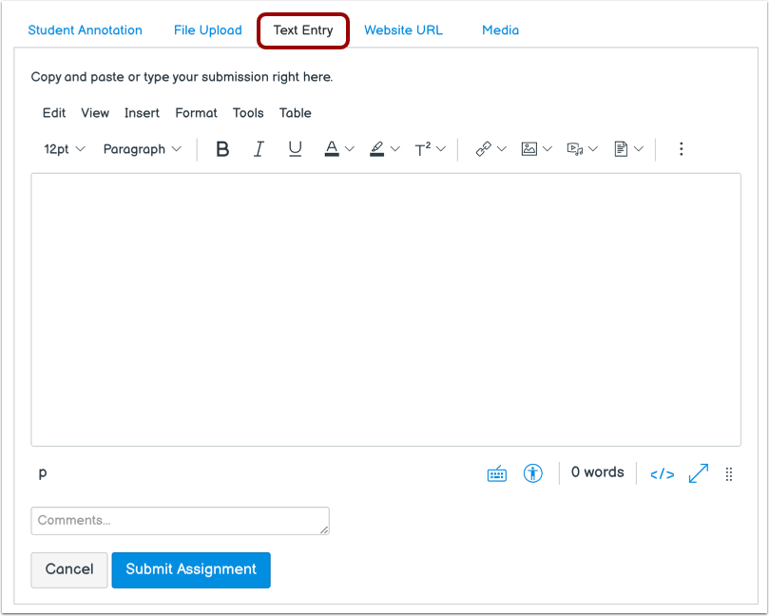Apply superscript formatting
769x616 pixels.
point(425,148)
